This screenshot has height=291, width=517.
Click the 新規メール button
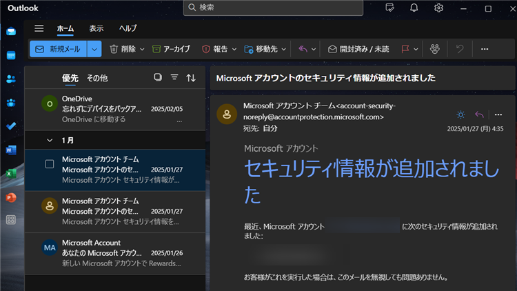tap(59, 49)
